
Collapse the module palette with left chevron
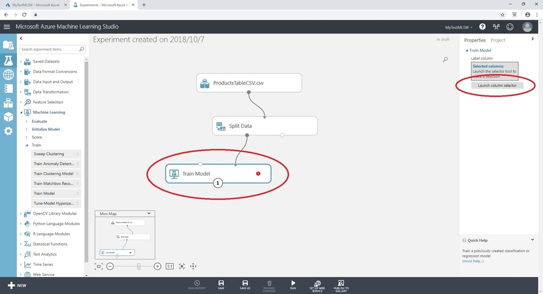(x=21, y=38)
